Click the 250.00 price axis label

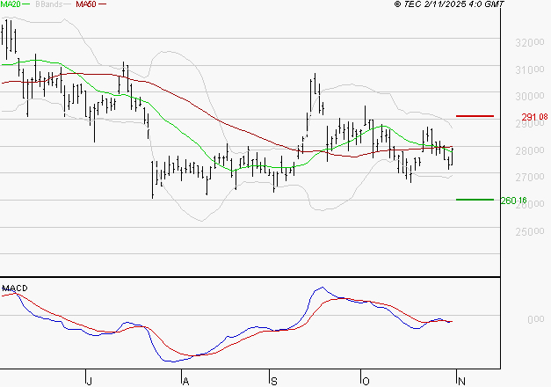(x=530, y=232)
